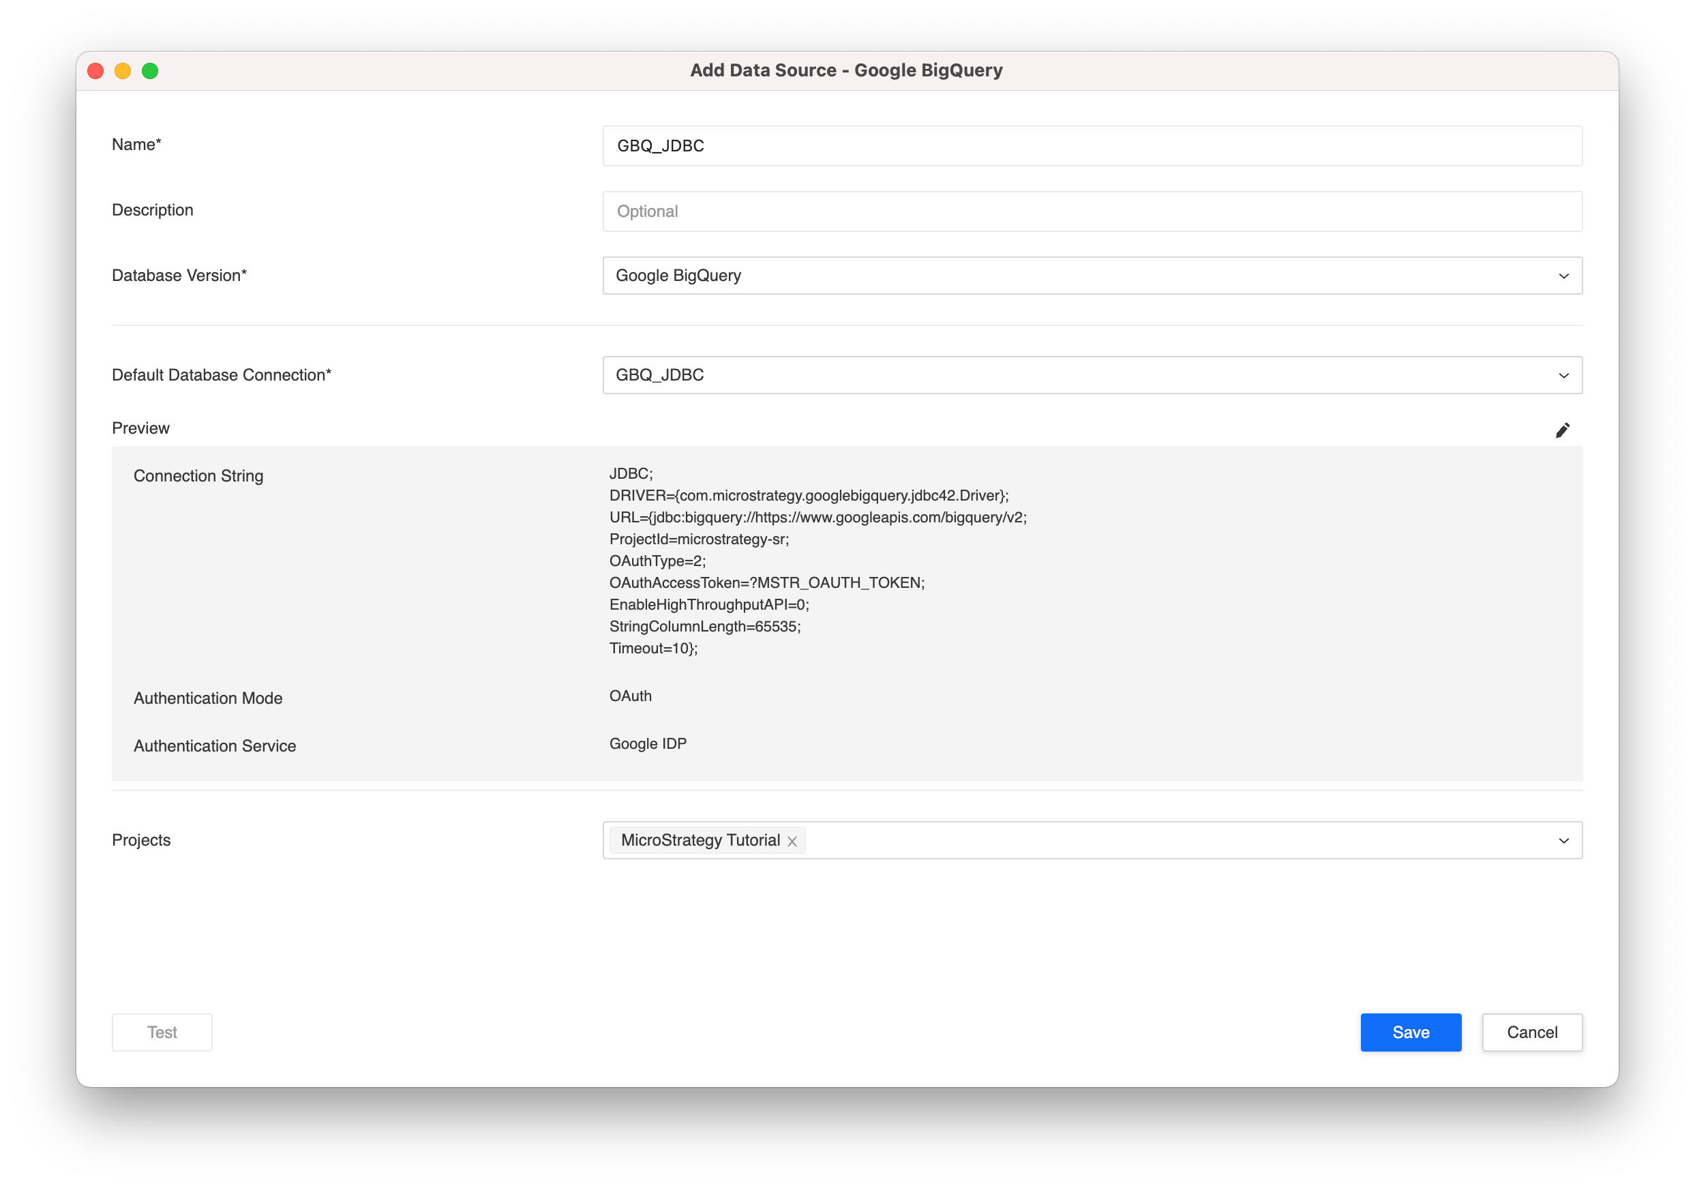Click the Cancel button

coord(1532,1031)
